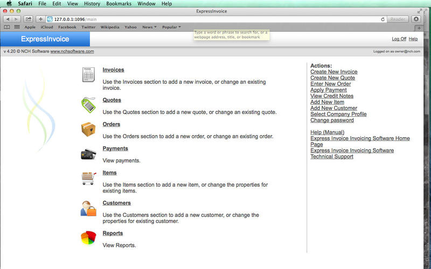Open the Apple menu
431x269 pixels.
click(9, 4)
